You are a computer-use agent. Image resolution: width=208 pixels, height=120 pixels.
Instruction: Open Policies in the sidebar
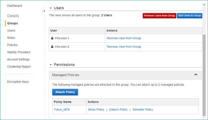tap(12, 45)
